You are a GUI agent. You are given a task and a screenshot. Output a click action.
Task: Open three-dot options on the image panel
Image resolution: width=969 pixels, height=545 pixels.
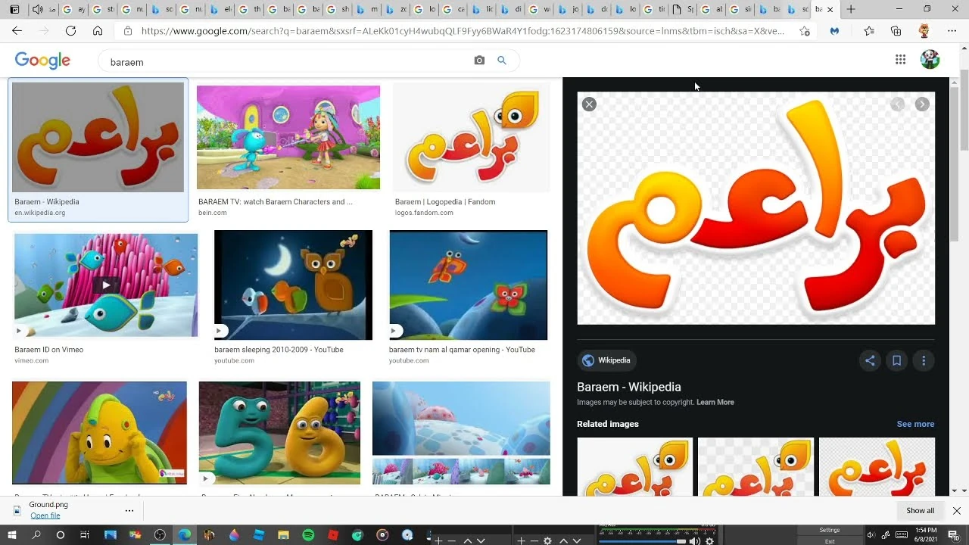[x=924, y=361]
